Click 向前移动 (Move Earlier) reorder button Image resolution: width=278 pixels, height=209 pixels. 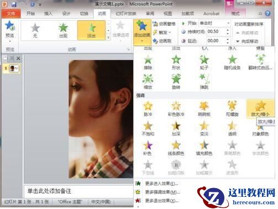pyautogui.click(x=247, y=33)
